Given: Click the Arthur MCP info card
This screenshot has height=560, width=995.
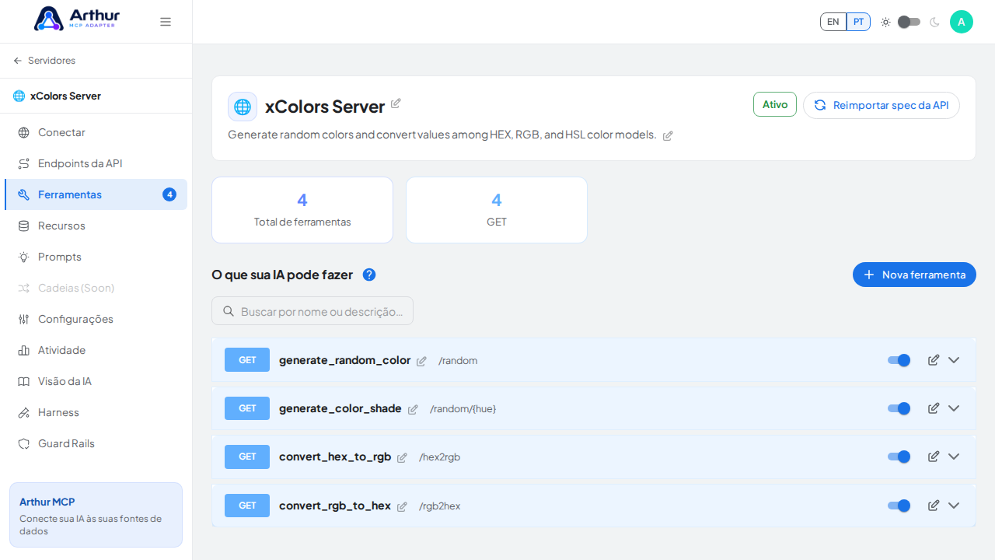Looking at the screenshot, I should [96, 515].
